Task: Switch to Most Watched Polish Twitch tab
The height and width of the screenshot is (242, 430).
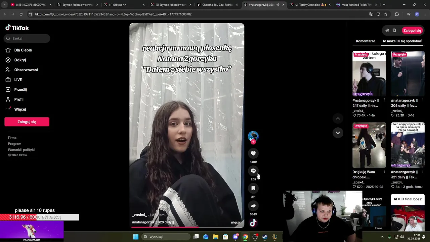Action: click(x=356, y=5)
